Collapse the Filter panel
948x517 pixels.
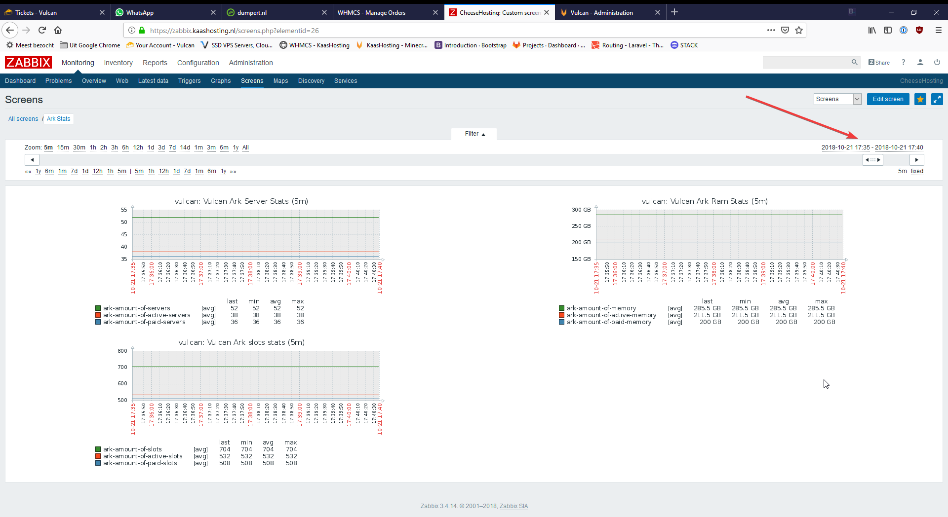point(474,134)
